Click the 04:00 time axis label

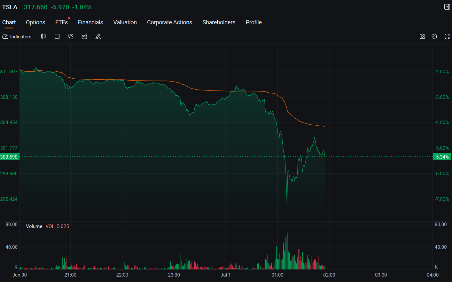pyautogui.click(x=433, y=275)
